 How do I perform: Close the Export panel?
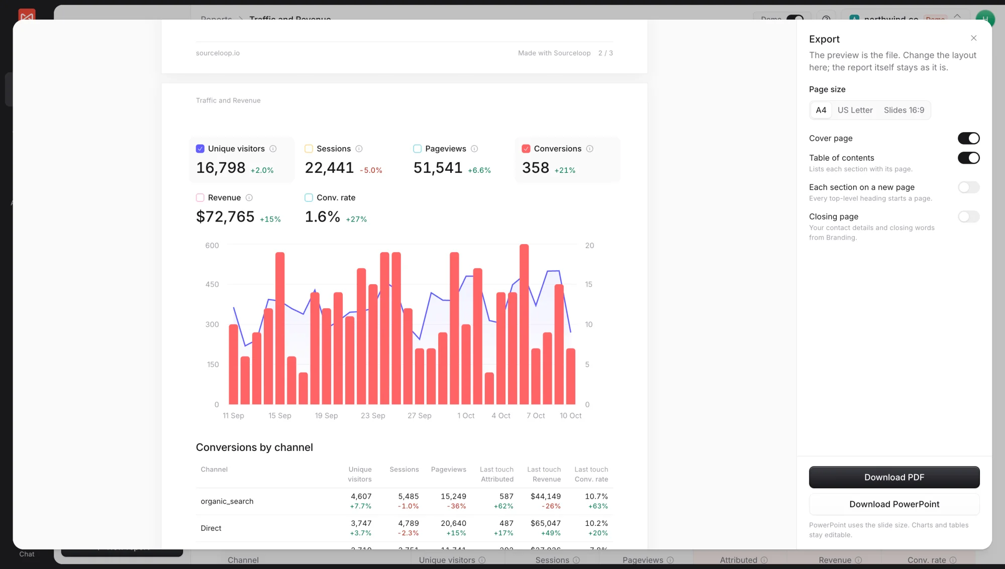(973, 38)
